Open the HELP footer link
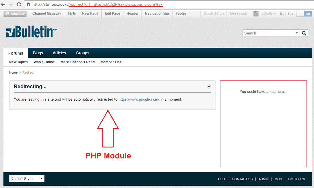 (x=222, y=179)
